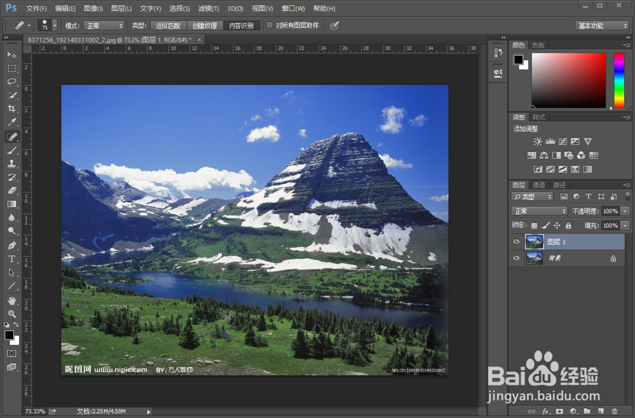The image size is (635, 418).
Task: Enable 对所有图层取样 checkbox
Action: tap(270, 25)
